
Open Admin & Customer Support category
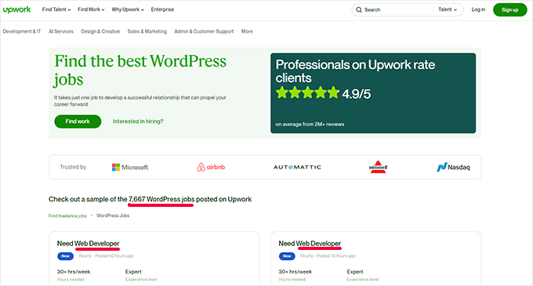coord(204,31)
